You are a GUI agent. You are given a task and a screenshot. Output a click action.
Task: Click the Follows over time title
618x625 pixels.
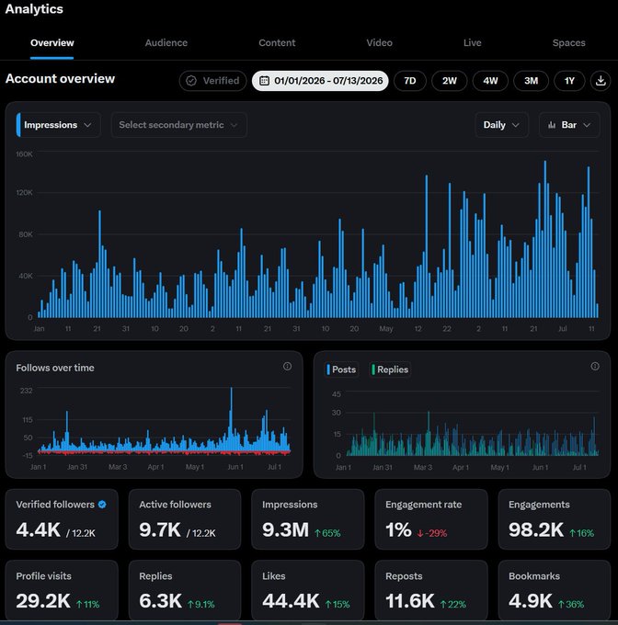click(x=55, y=368)
